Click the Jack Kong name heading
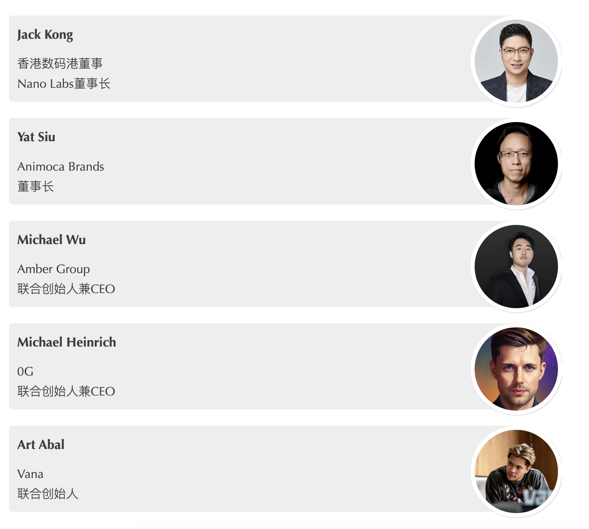This screenshot has width=589, height=529. pyautogui.click(x=45, y=35)
